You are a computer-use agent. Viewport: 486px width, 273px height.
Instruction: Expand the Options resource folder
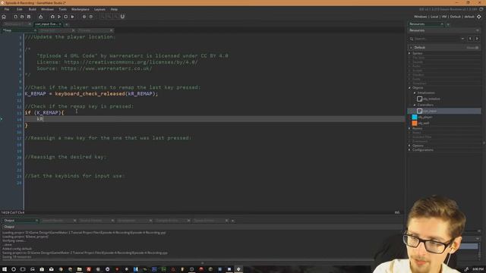click(409, 146)
